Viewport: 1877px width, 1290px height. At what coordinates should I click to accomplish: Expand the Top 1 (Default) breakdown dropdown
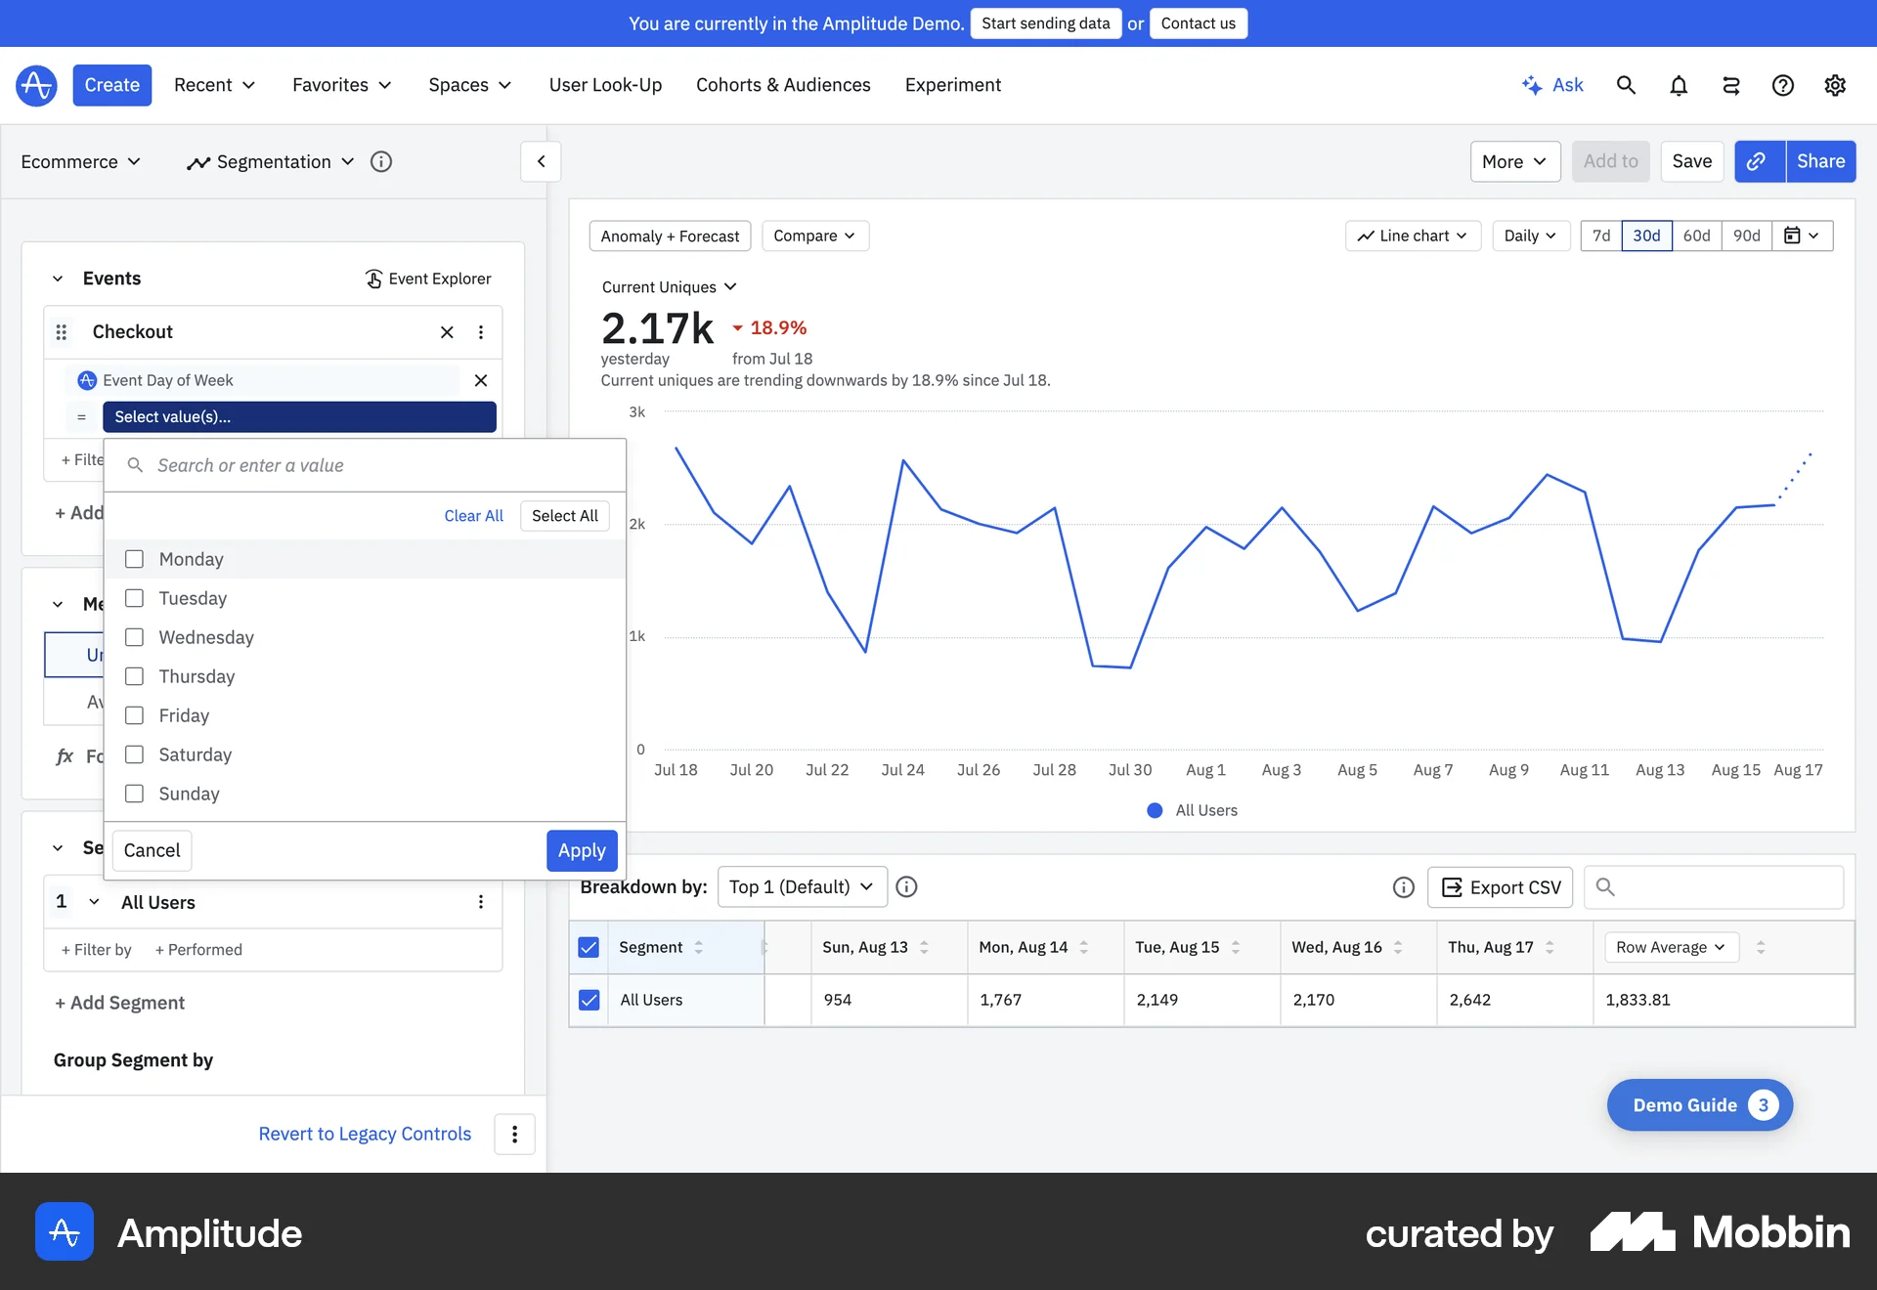tap(802, 886)
